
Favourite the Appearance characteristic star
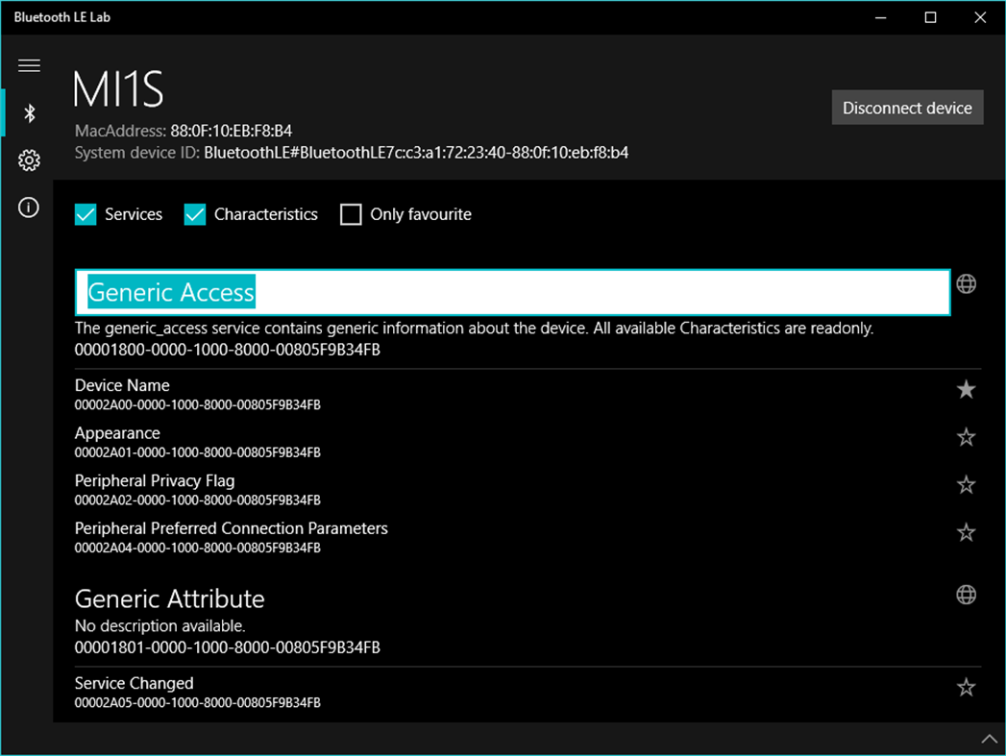click(x=966, y=437)
